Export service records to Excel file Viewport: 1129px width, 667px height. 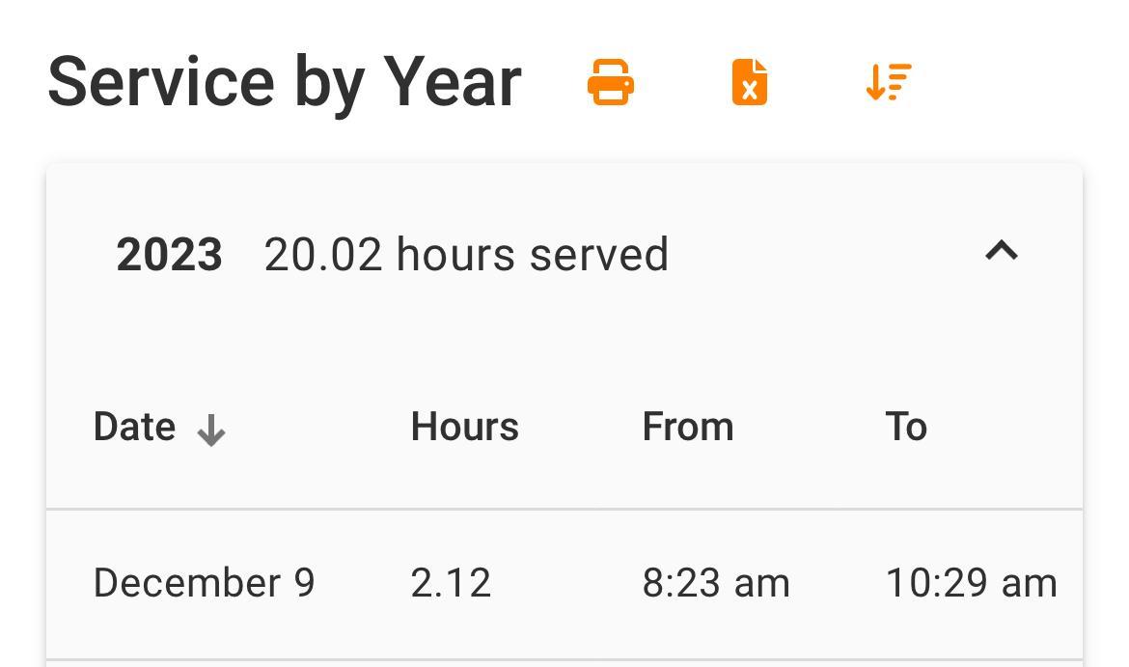750,82
